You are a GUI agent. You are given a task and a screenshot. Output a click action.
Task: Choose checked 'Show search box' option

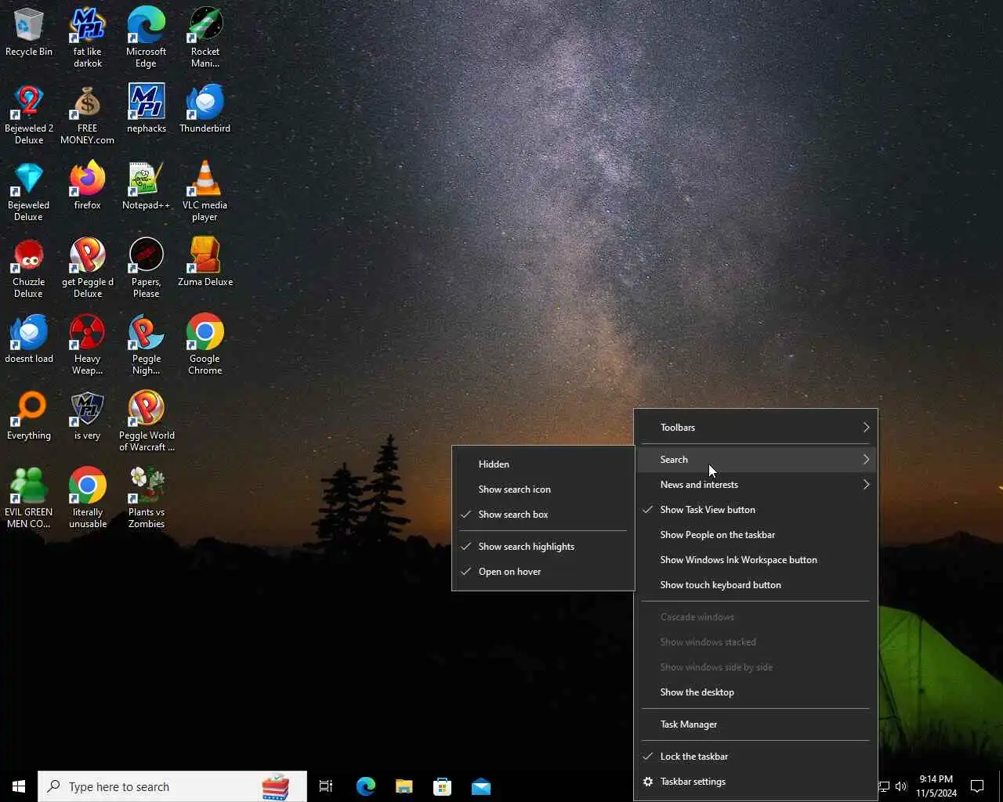click(x=543, y=515)
